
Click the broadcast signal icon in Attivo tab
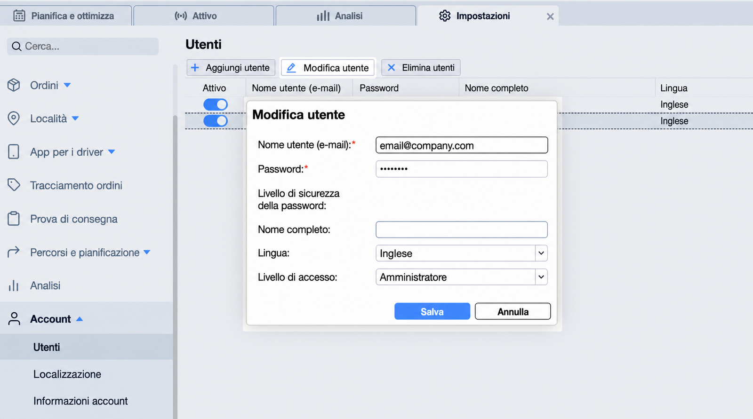click(x=181, y=16)
